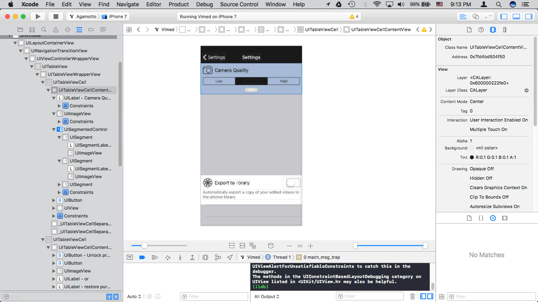
Task: Click the iPhone 7 destination selector
Action: [115, 17]
